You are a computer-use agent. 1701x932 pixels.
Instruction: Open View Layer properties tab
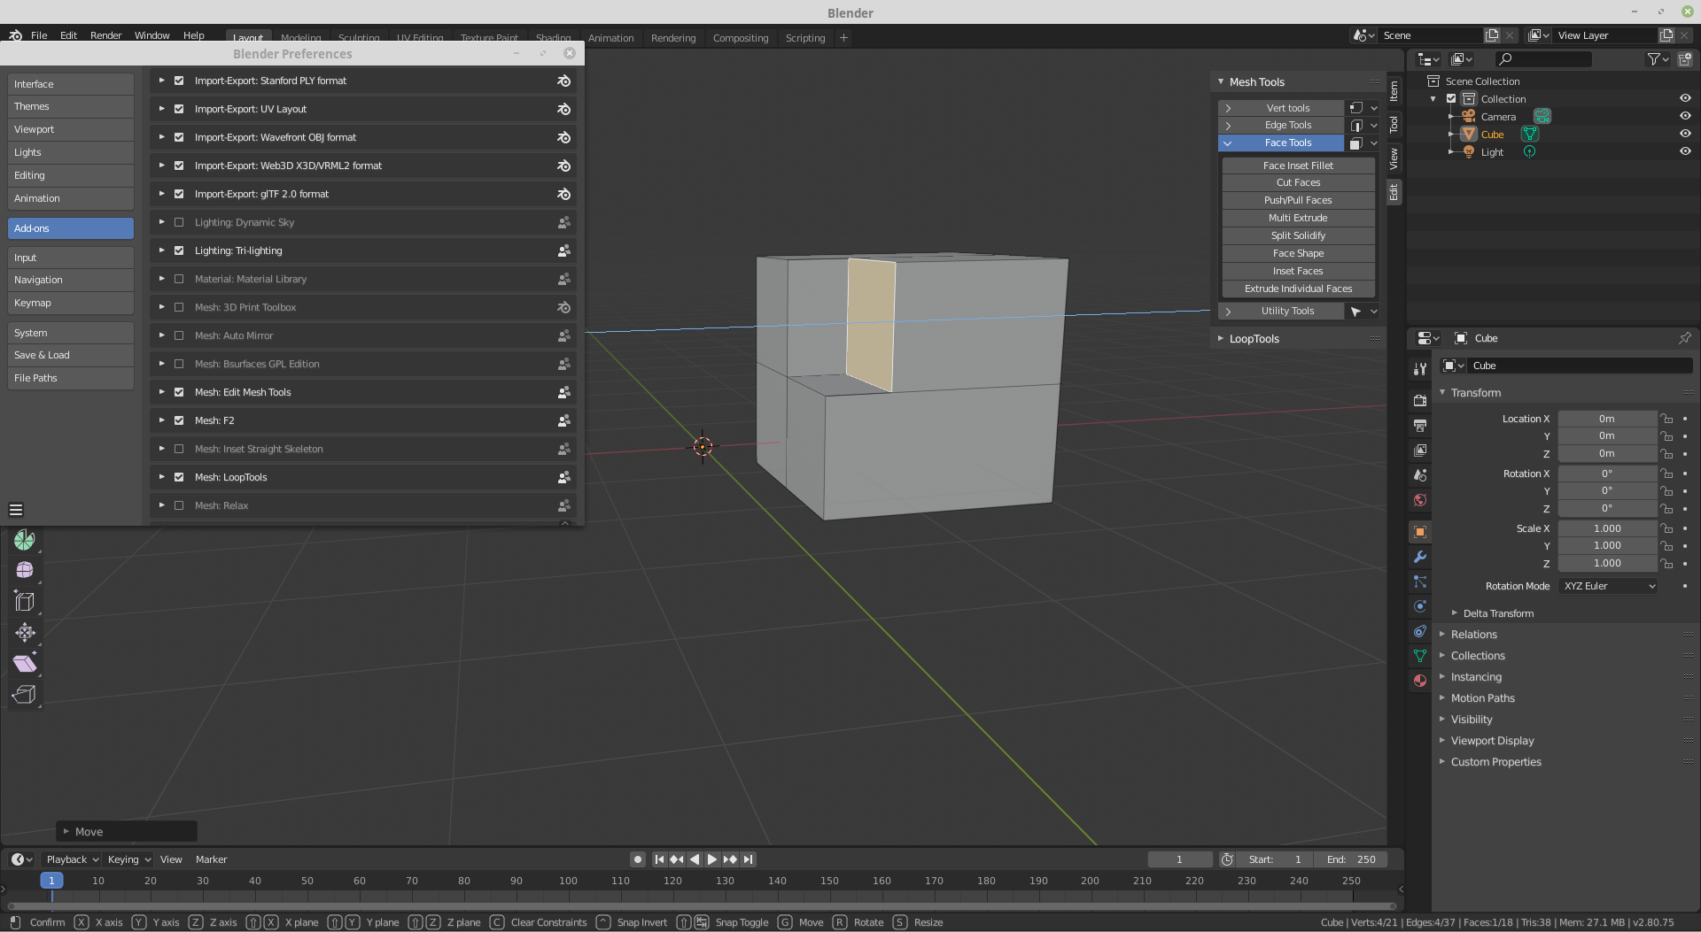point(1420,451)
